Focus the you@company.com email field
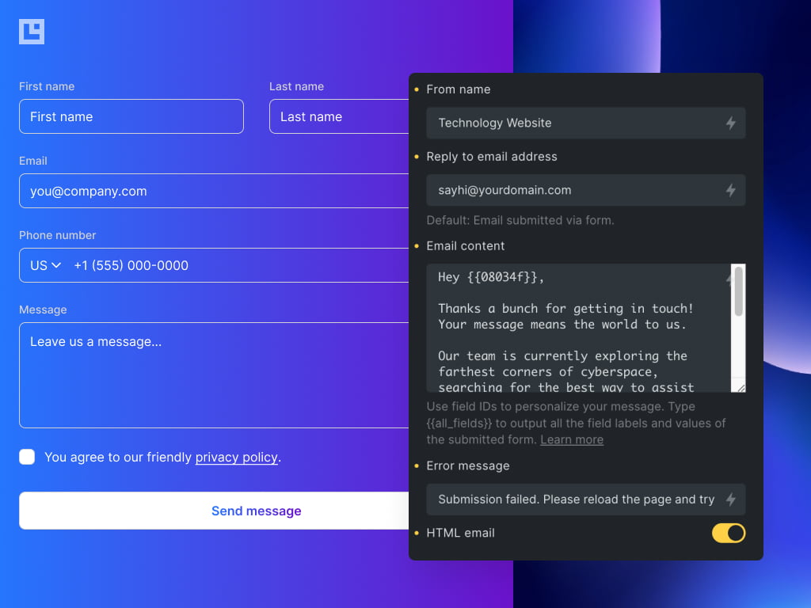 pos(214,191)
